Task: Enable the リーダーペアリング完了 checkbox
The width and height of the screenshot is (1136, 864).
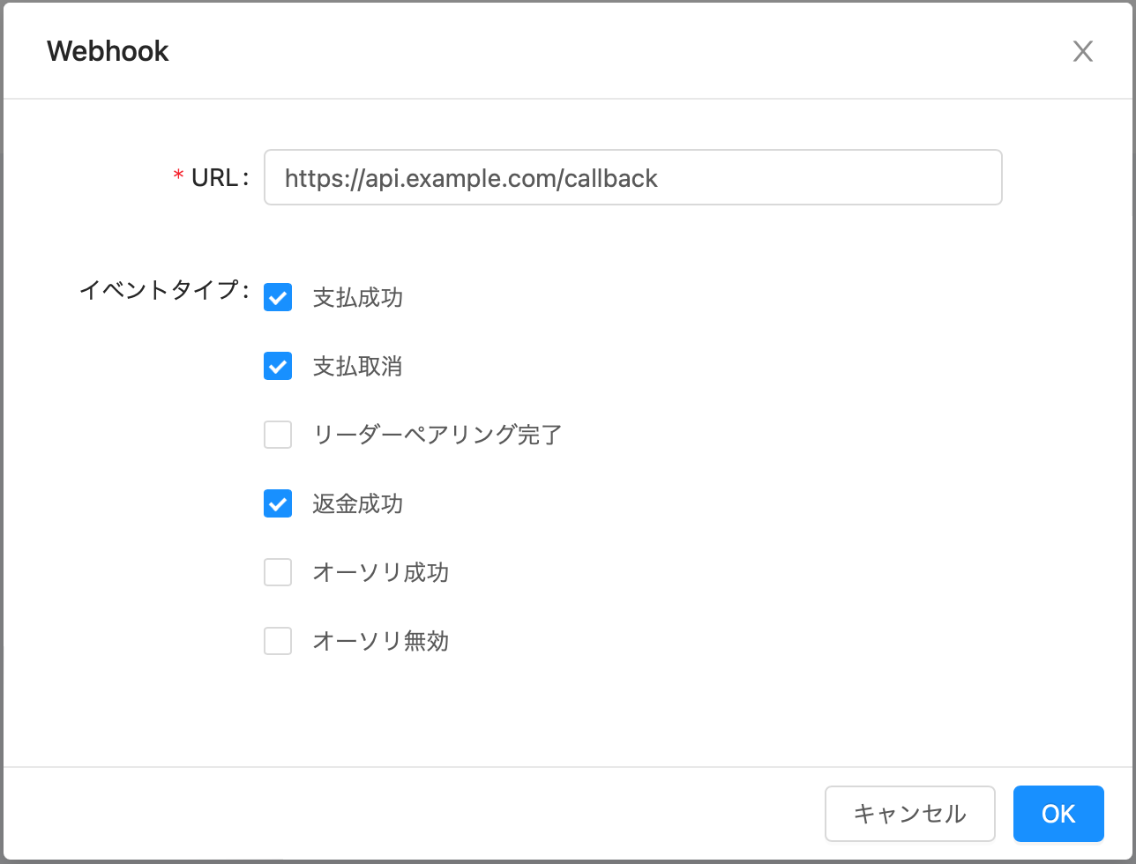Action: (x=278, y=435)
